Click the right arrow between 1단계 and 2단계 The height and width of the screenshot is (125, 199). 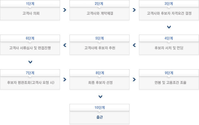pyautogui.click(x=65, y=10)
